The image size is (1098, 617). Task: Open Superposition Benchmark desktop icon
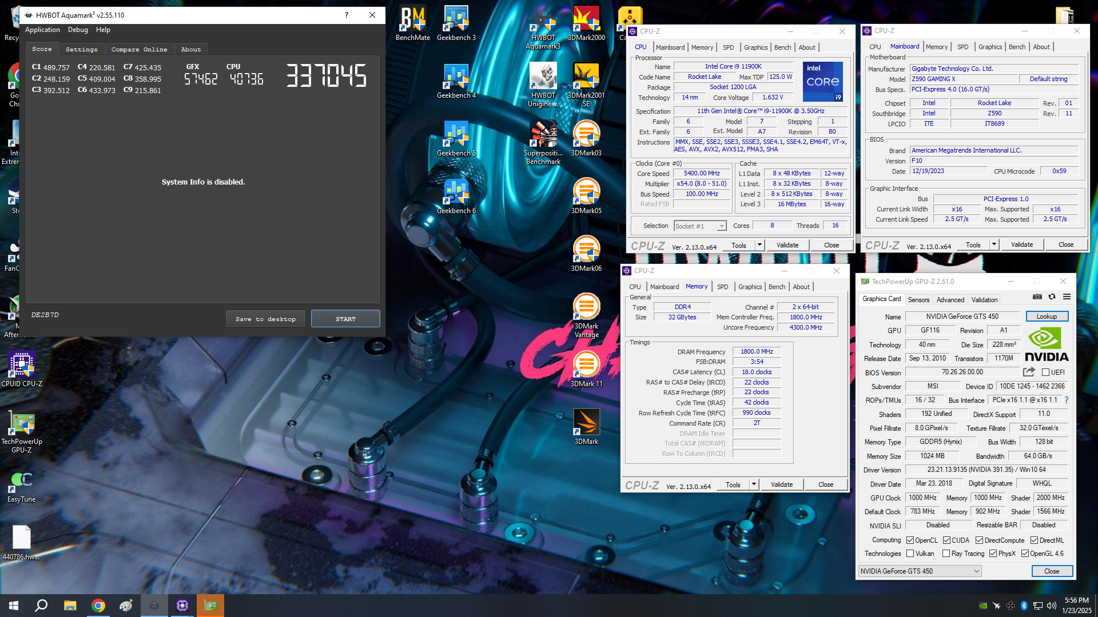pos(543,143)
